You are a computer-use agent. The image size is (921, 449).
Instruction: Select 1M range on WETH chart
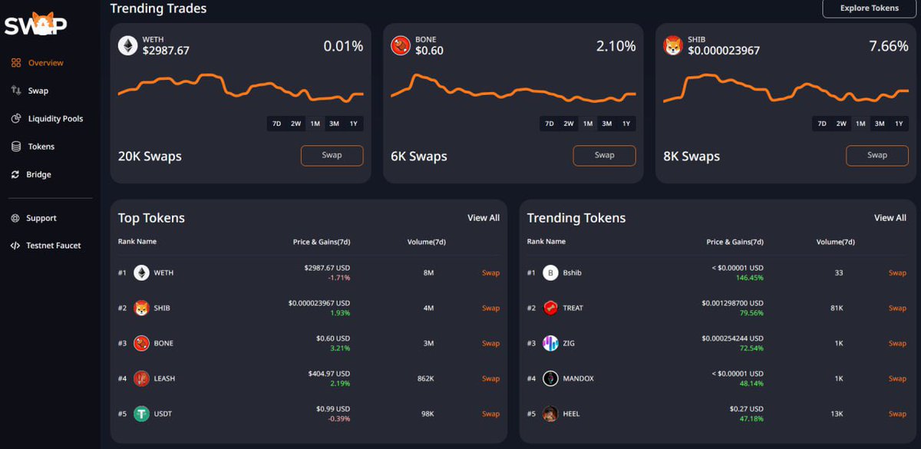tap(315, 124)
